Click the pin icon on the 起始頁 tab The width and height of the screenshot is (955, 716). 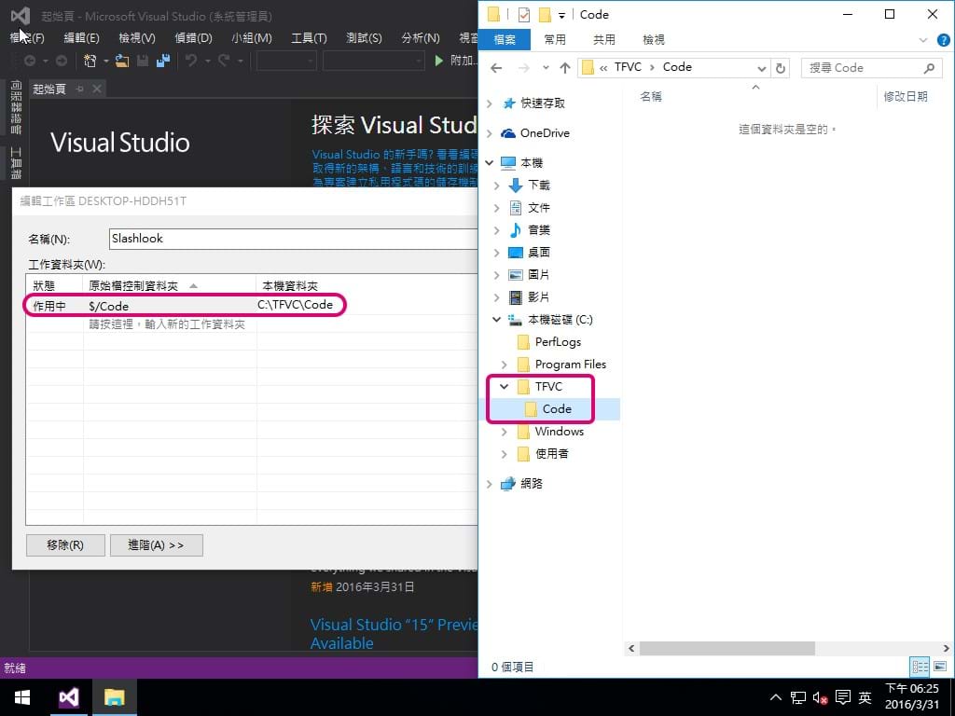coord(80,89)
